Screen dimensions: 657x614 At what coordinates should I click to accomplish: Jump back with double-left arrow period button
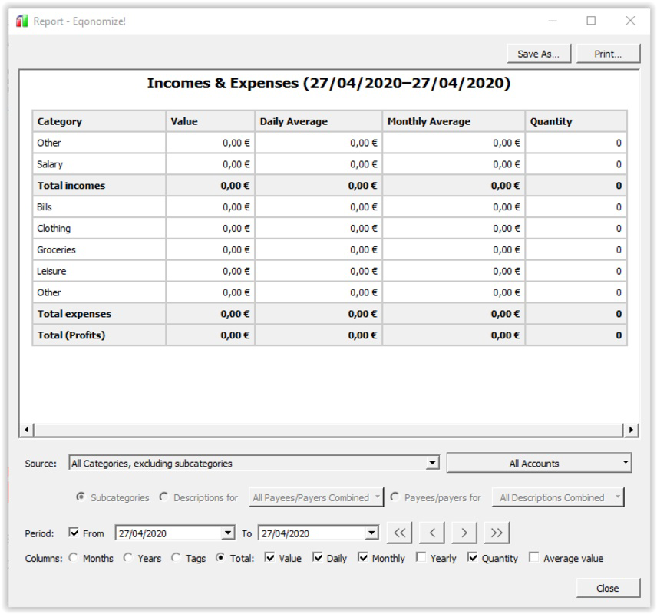[x=399, y=533]
